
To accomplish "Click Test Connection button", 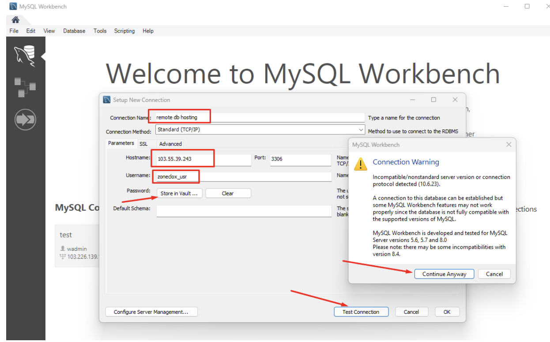I will pyautogui.click(x=361, y=312).
